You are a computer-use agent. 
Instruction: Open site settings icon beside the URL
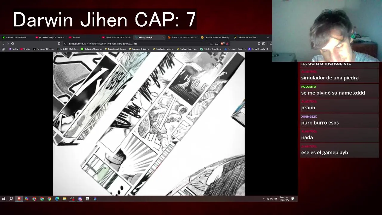tap(65, 44)
